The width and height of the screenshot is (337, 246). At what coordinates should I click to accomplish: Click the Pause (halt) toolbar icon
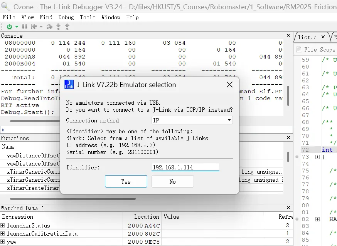pyautogui.click(x=25, y=27)
